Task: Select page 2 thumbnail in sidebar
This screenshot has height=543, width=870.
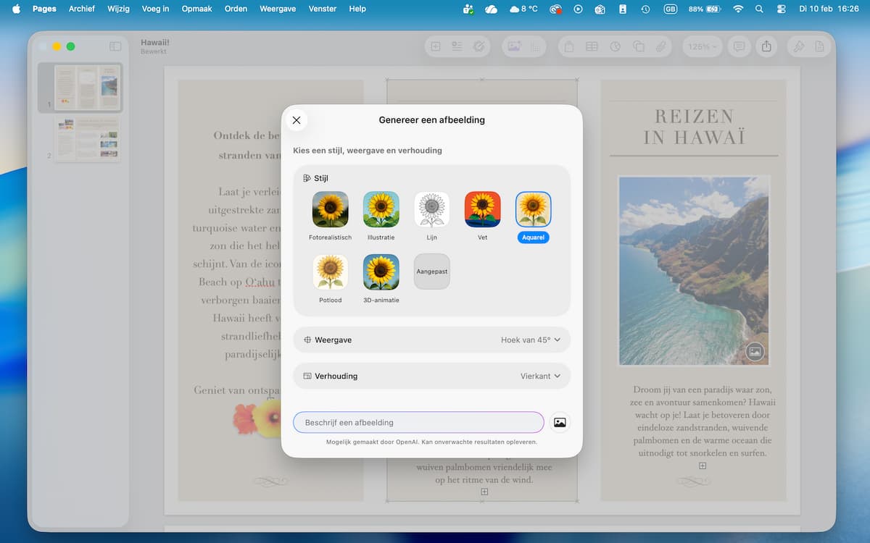Action: 86,138
